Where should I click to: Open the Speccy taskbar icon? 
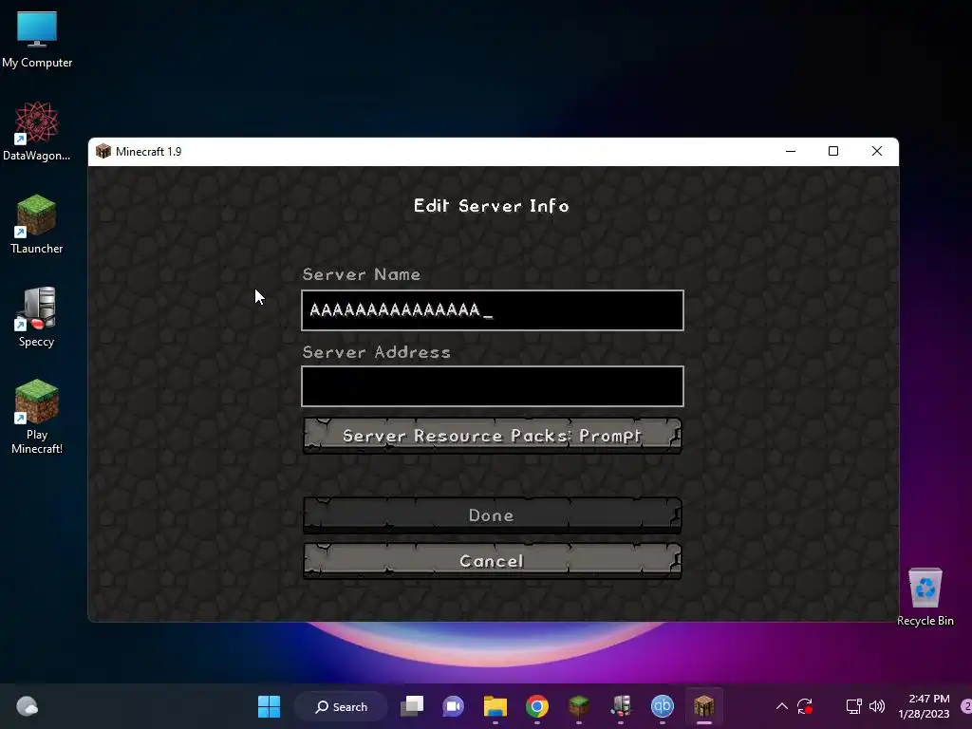pyautogui.click(x=621, y=706)
